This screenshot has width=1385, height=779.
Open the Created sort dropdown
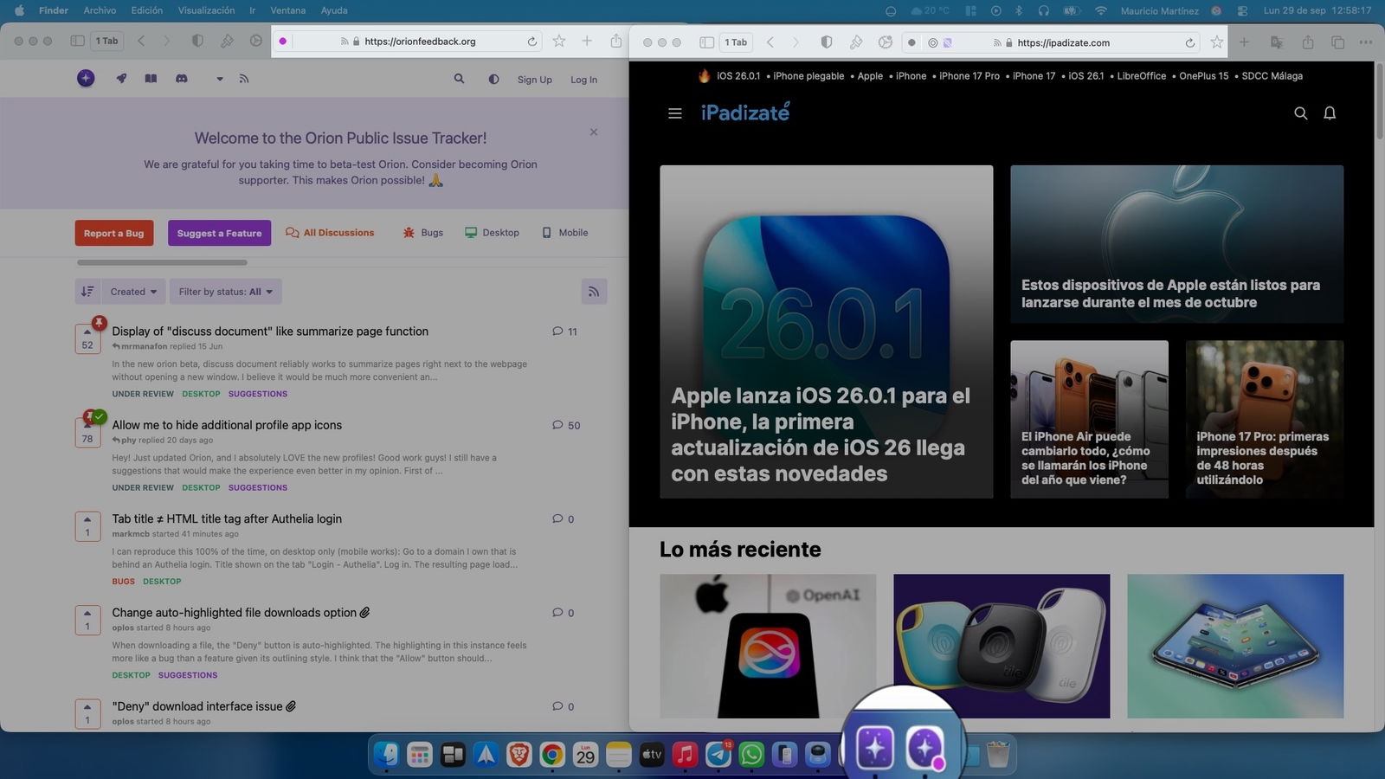coord(133,292)
